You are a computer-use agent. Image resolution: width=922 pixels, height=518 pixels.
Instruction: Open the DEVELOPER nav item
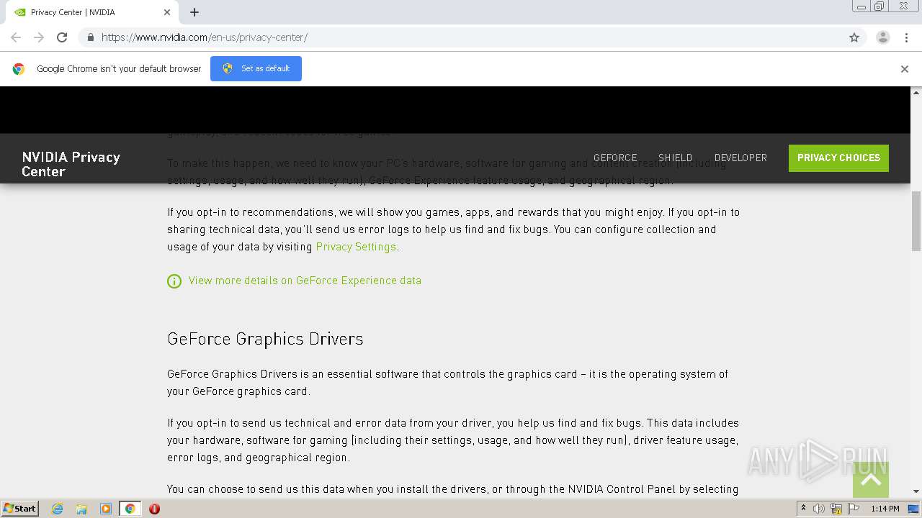point(740,158)
